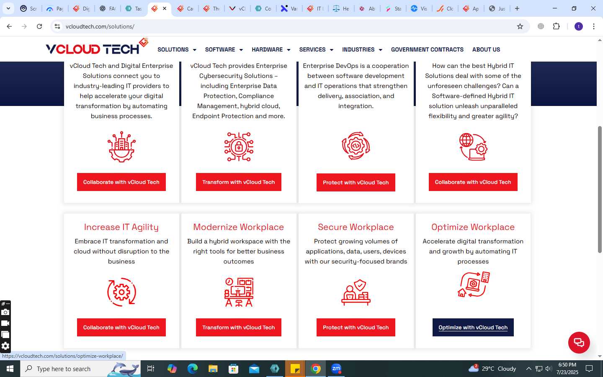The image size is (603, 377).
Task: Click the Optimize Workplace devices icon
Action: 473,284
